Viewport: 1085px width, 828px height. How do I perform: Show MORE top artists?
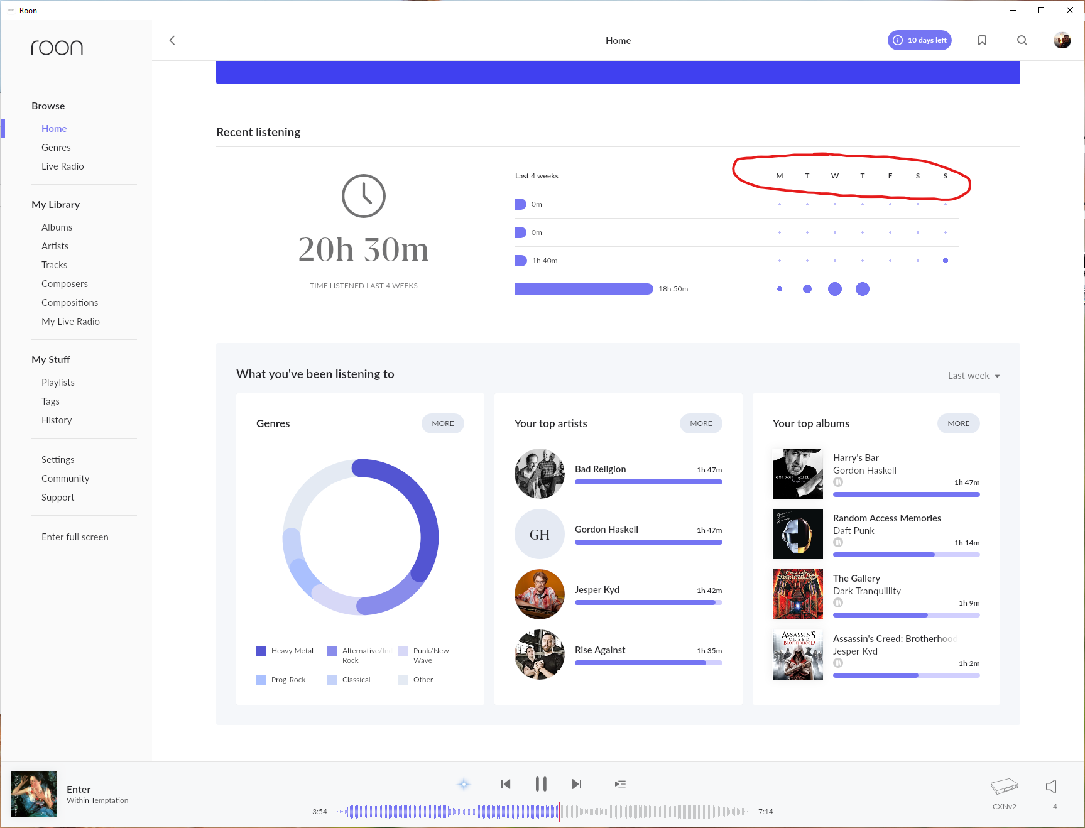[x=701, y=423]
